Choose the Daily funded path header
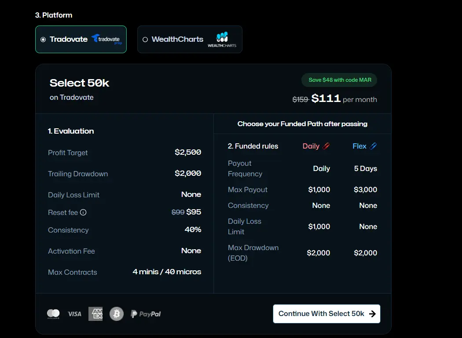This screenshot has height=338, width=462. coord(316,146)
